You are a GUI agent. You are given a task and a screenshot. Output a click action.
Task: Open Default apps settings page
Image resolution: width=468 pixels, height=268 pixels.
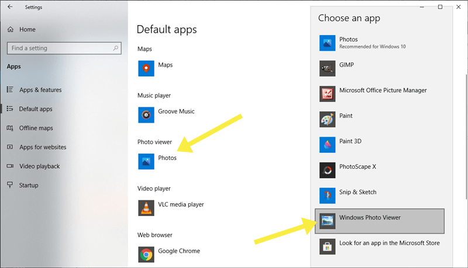click(36, 109)
